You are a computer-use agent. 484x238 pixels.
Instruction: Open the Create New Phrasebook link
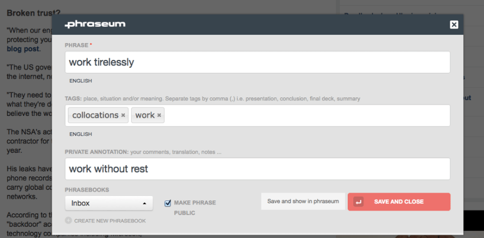coord(110,221)
